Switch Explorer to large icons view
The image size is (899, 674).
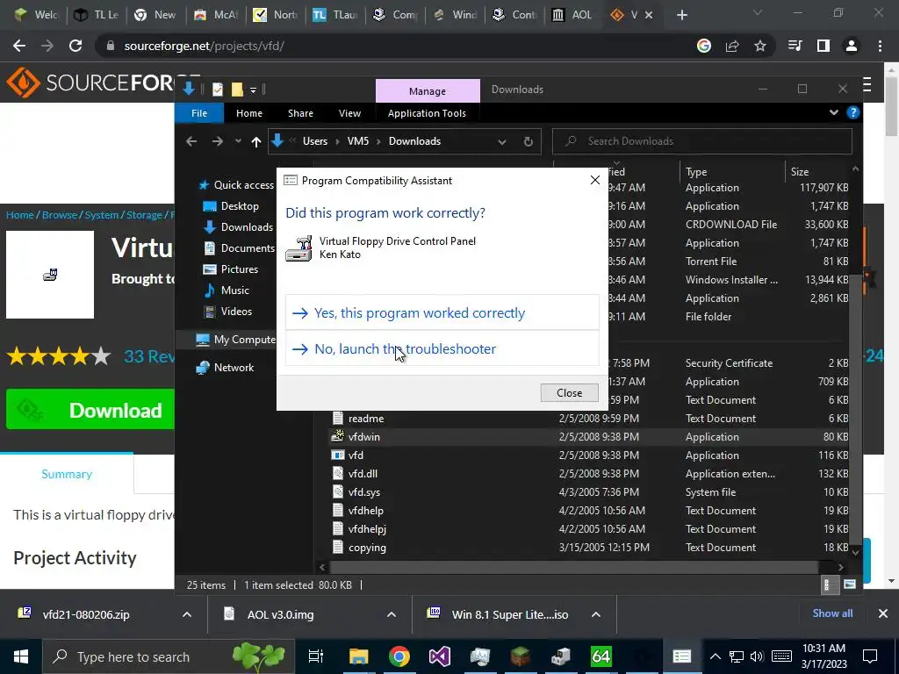(x=850, y=584)
